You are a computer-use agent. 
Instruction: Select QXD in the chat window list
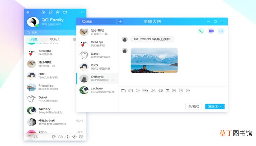pos(98,67)
